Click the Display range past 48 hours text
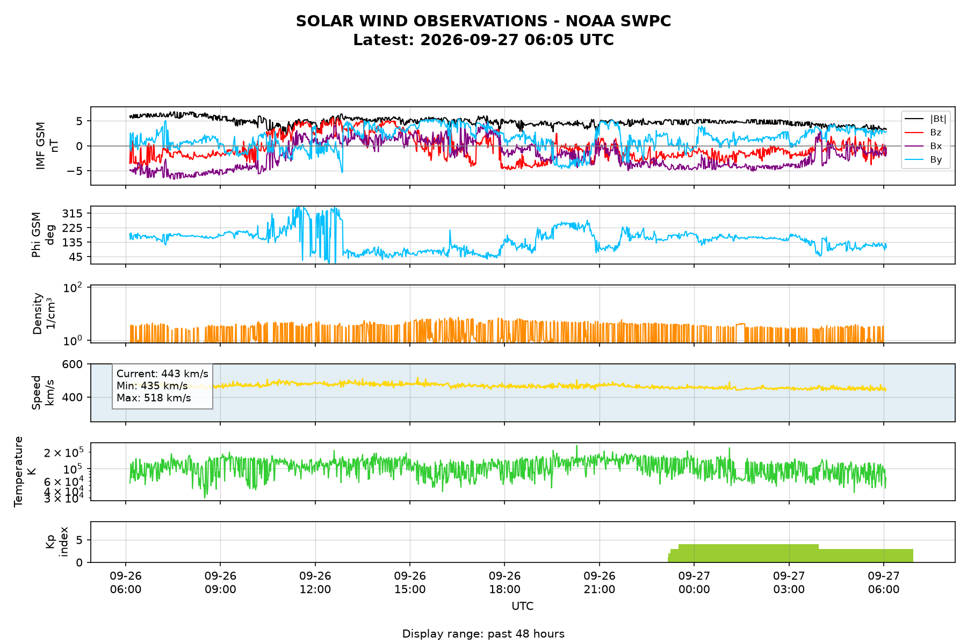 point(484,634)
